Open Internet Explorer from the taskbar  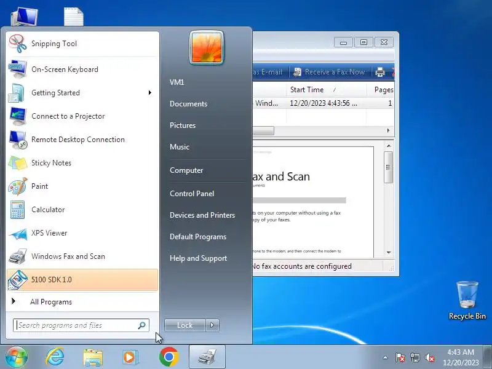pos(55,357)
